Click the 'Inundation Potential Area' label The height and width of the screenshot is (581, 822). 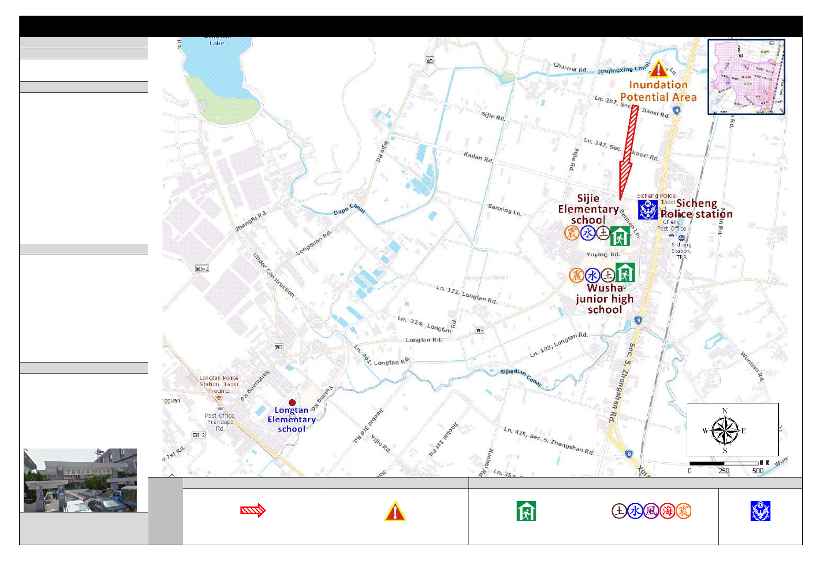(x=658, y=91)
